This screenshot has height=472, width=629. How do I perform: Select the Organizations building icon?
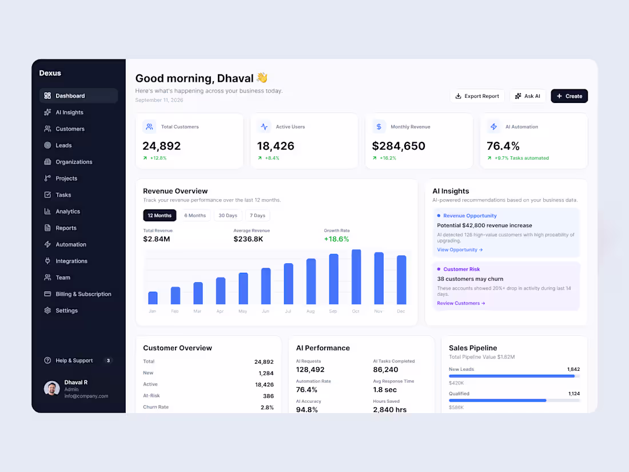(47, 162)
